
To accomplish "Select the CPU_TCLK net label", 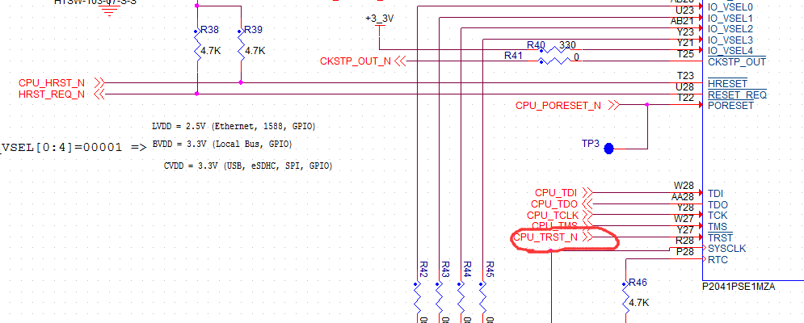I will tap(552, 216).
